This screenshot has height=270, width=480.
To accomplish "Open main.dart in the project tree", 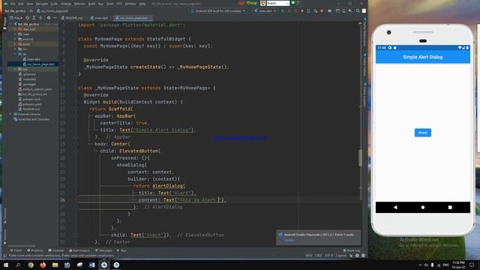I will tap(31, 59).
